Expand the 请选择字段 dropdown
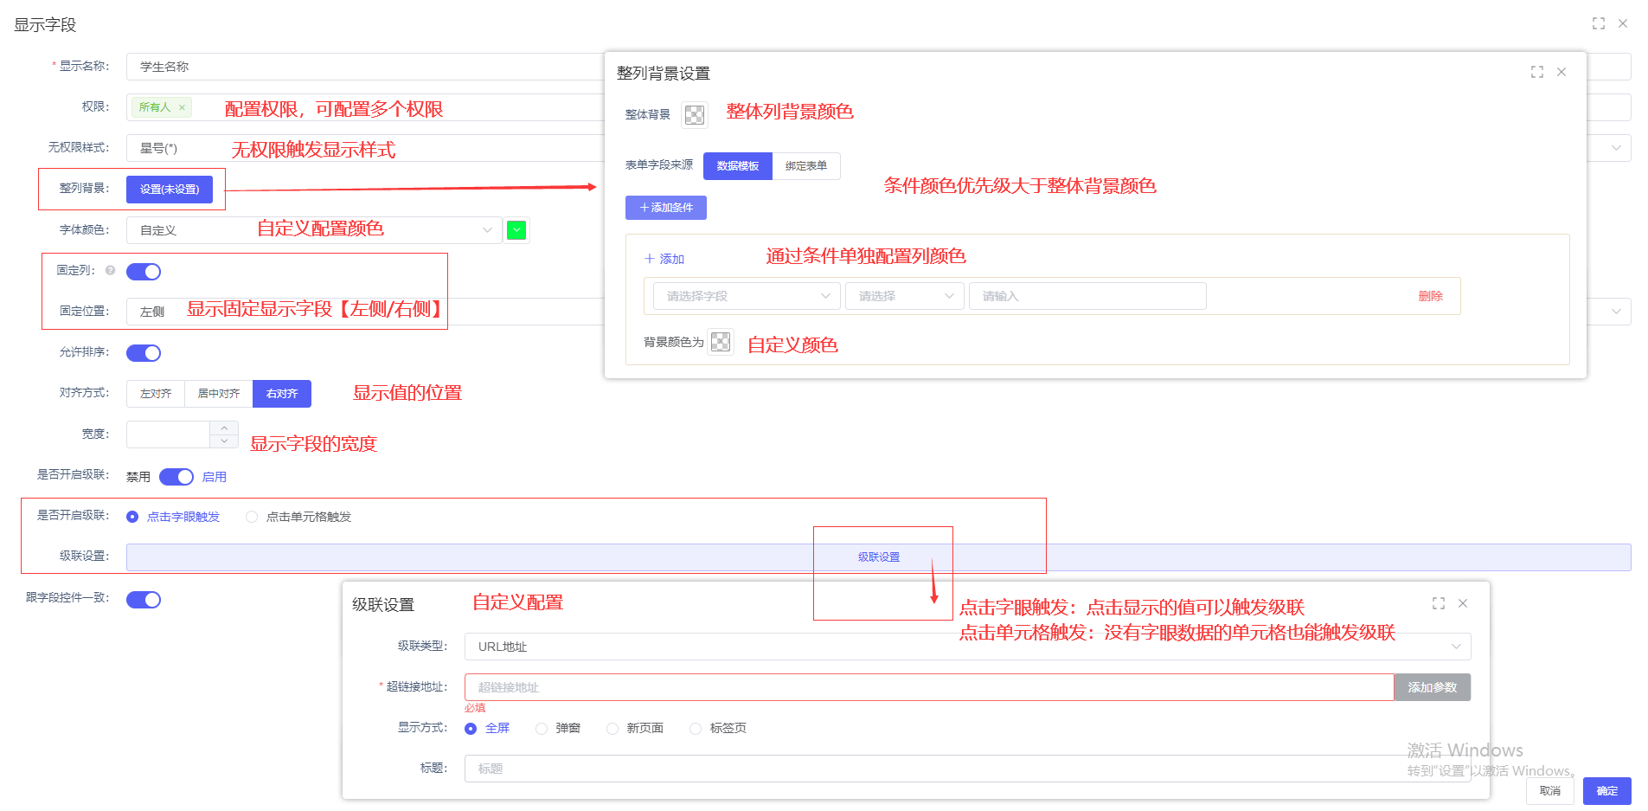The height and width of the screenshot is (811, 1648). click(x=746, y=296)
